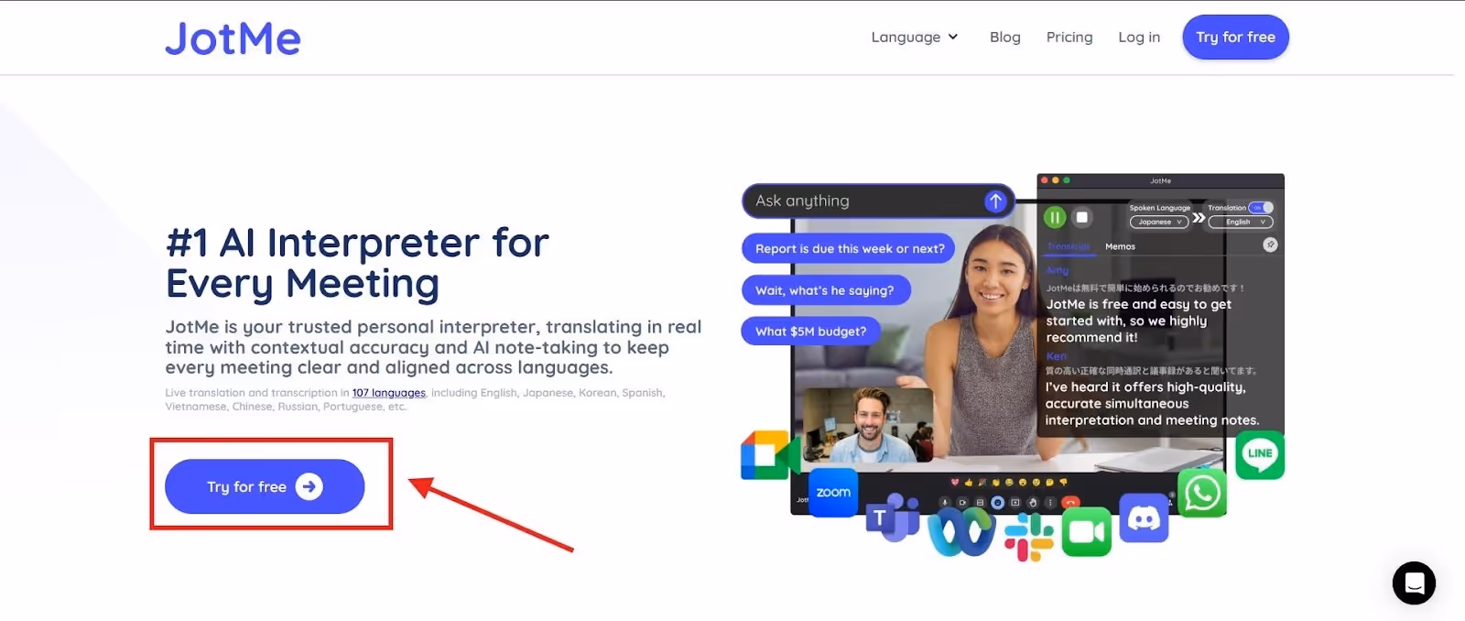Select the "Wait, what's he saying?" suggestion
Screen dimensions: 1465x621
point(825,290)
